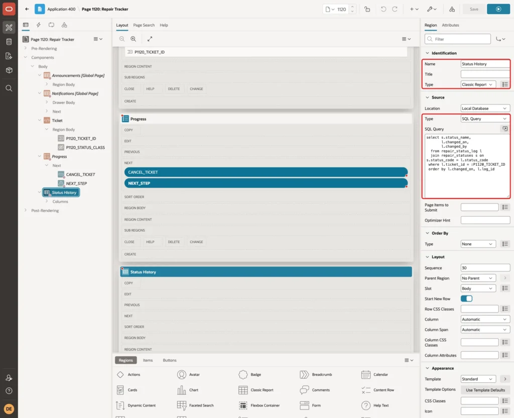Click the property Filter search field
The width and height of the screenshot is (514, 418).
[458, 39]
